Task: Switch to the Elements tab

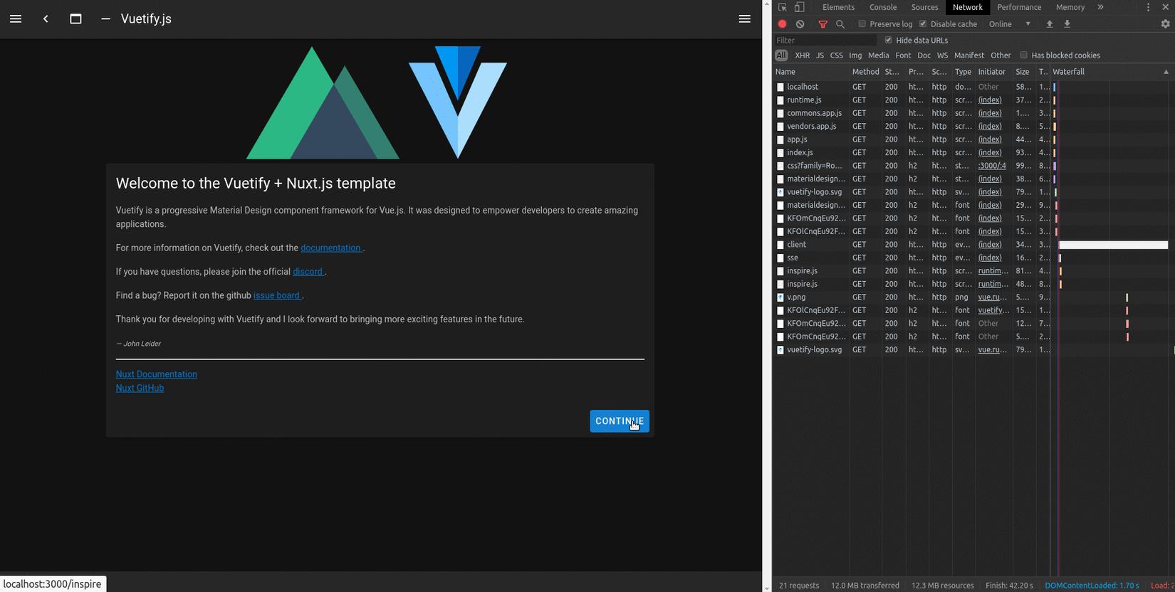Action: [838, 7]
